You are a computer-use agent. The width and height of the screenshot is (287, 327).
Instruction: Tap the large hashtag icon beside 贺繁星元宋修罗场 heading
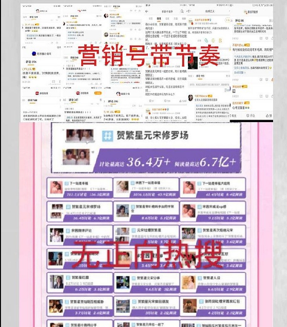tap(108, 136)
